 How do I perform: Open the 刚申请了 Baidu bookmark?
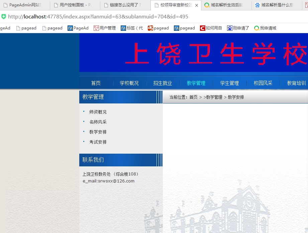[x=238, y=28]
